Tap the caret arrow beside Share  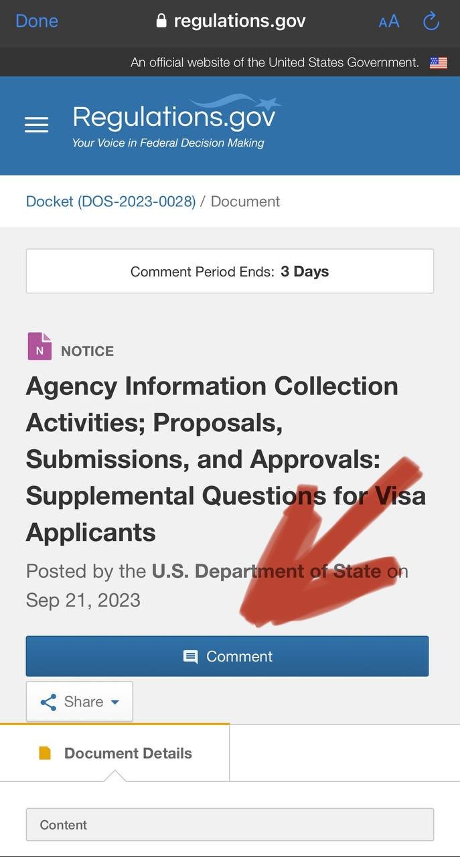(114, 702)
